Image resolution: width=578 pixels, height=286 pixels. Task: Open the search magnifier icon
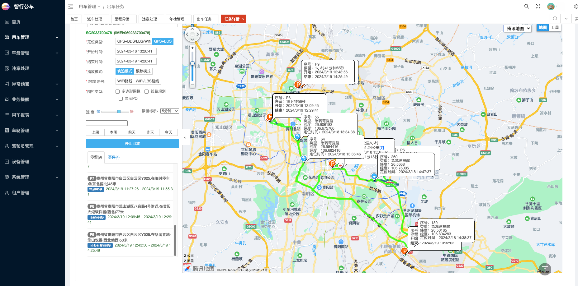coord(527,6)
